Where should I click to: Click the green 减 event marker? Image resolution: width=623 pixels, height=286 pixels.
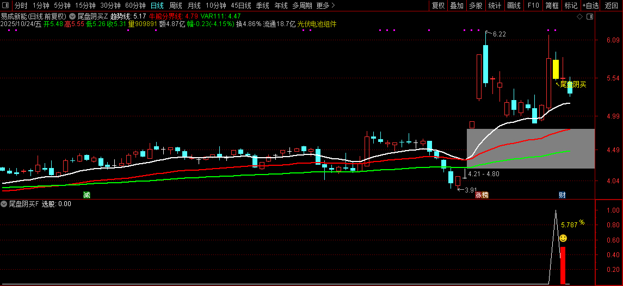[86, 195]
